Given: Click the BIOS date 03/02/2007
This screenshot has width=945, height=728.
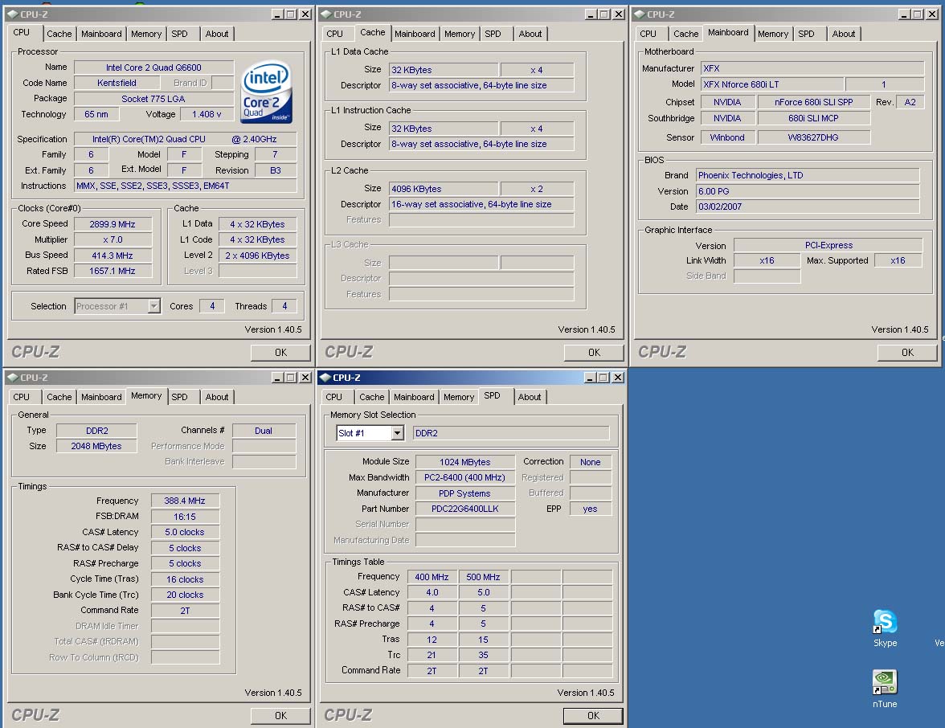Looking at the screenshot, I should [808, 207].
